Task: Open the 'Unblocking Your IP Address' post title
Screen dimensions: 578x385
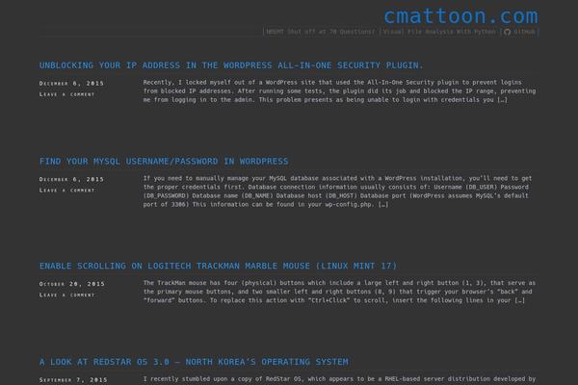Action: pos(231,65)
